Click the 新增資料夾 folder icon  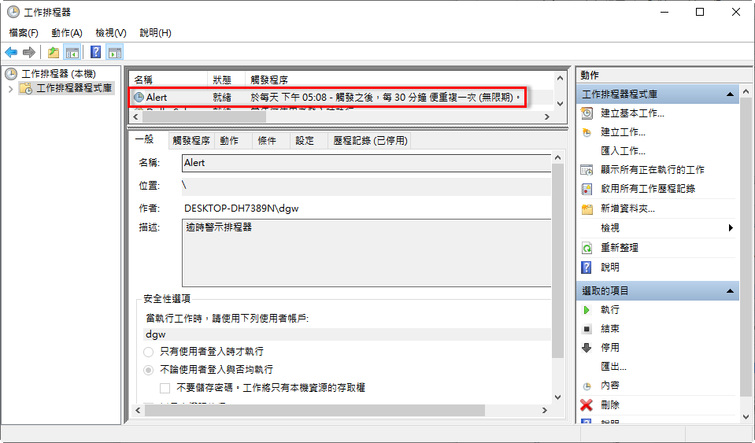[x=587, y=209]
